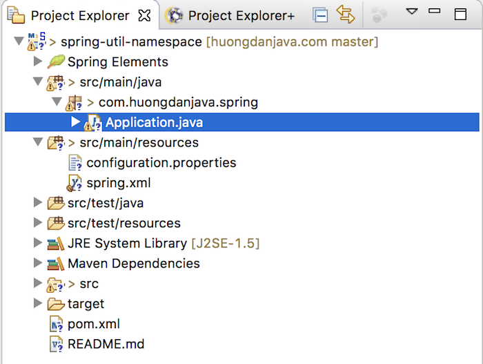This screenshot has width=483, height=364.
Task: Select the com.huongdanjava.spring package
Action: pyautogui.click(x=178, y=102)
